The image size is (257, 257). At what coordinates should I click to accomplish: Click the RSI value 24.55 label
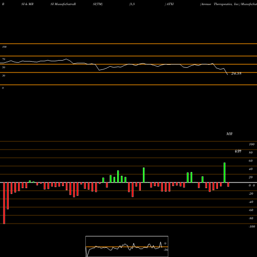click(236, 74)
